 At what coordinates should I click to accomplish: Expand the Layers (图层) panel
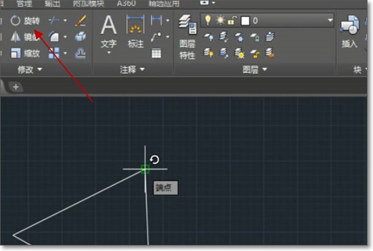255,70
